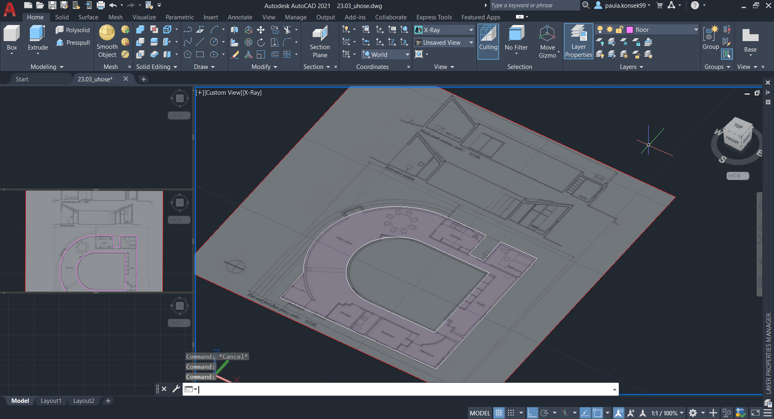This screenshot has height=419, width=774.
Task: Toggle the floor layer lock icon
Action: pos(620,29)
